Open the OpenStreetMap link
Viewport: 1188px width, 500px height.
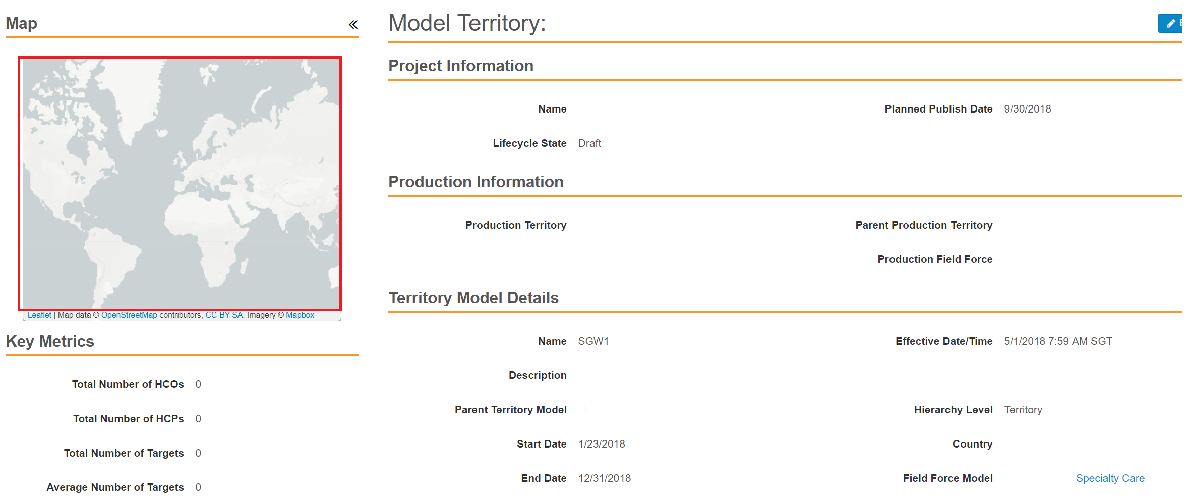coord(129,315)
